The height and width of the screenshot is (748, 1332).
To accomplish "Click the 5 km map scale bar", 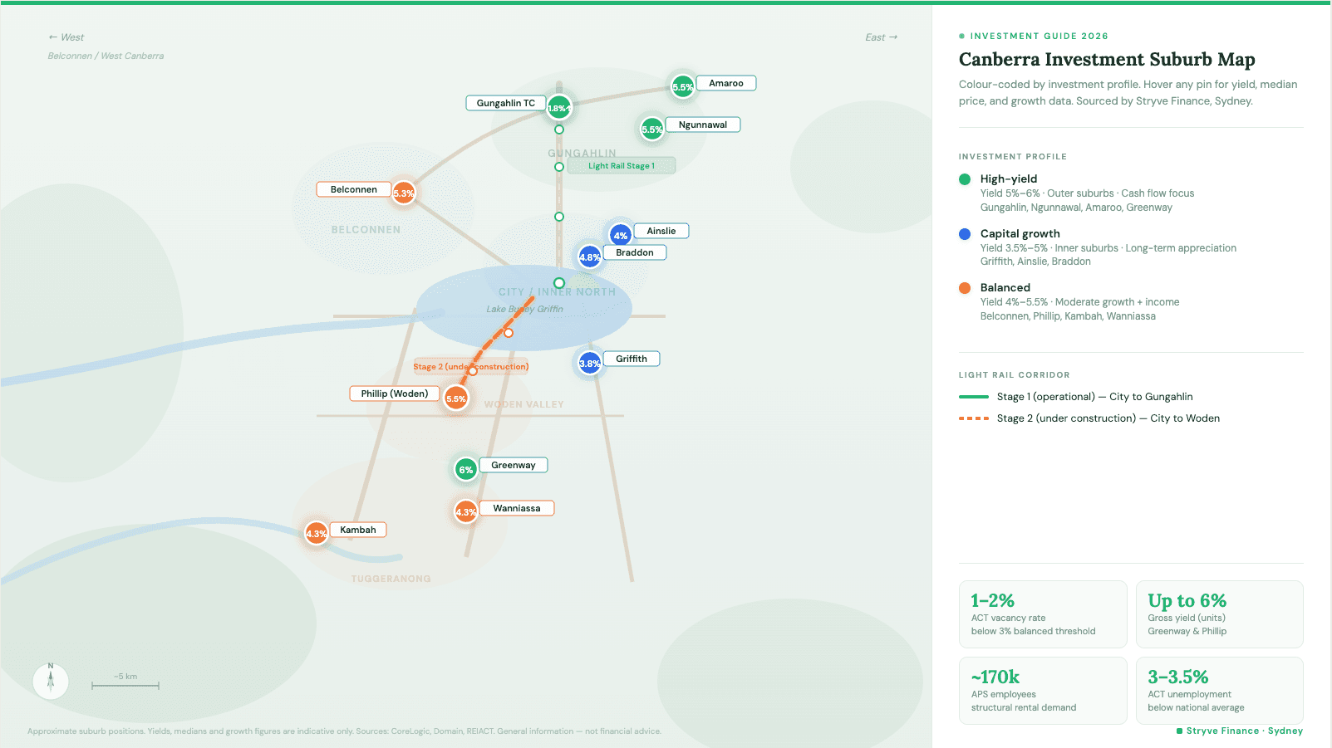I will click(125, 685).
